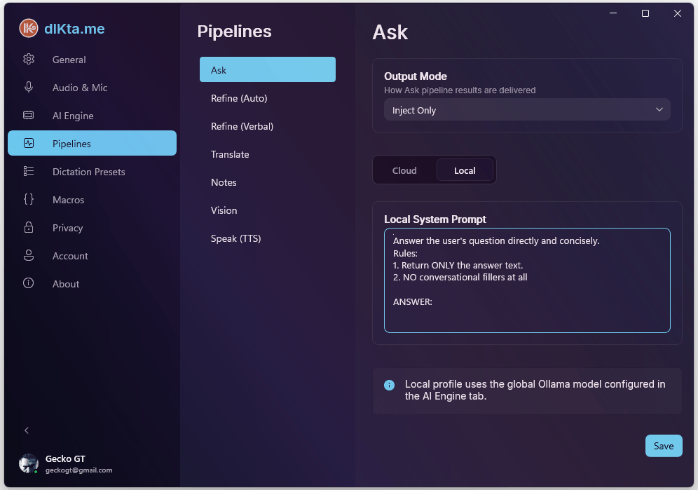Screen dimensions: 698x490
Task: Open the About info icon
Action: (29, 284)
